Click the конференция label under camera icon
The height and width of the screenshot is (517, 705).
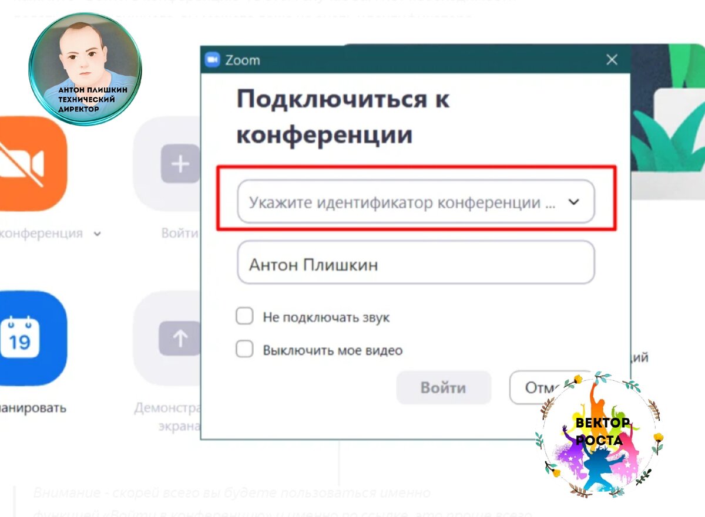41,233
